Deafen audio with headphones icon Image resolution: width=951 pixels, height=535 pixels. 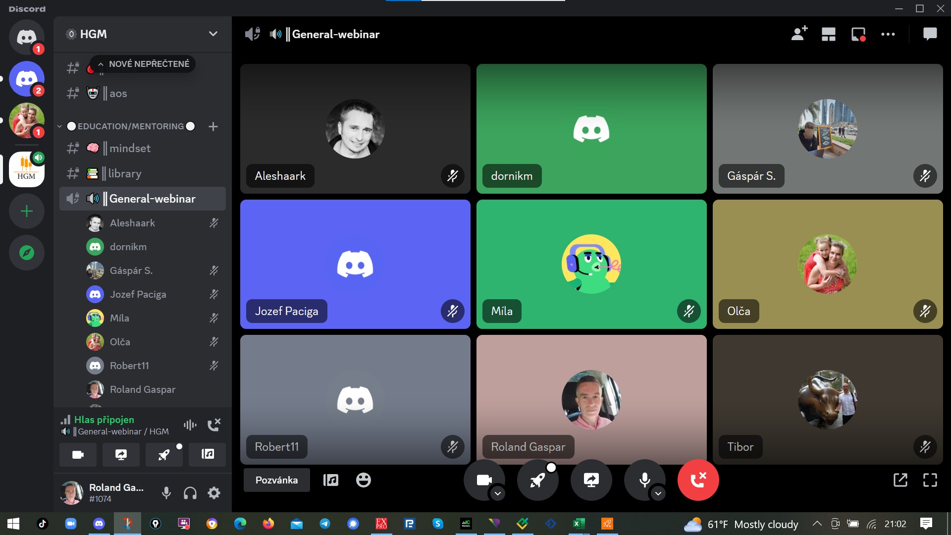190,493
